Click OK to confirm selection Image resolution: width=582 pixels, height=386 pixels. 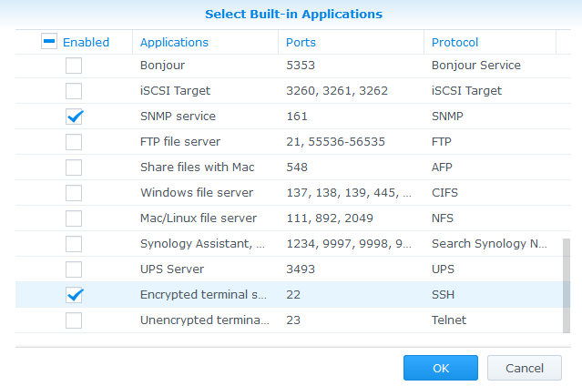pyautogui.click(x=441, y=368)
